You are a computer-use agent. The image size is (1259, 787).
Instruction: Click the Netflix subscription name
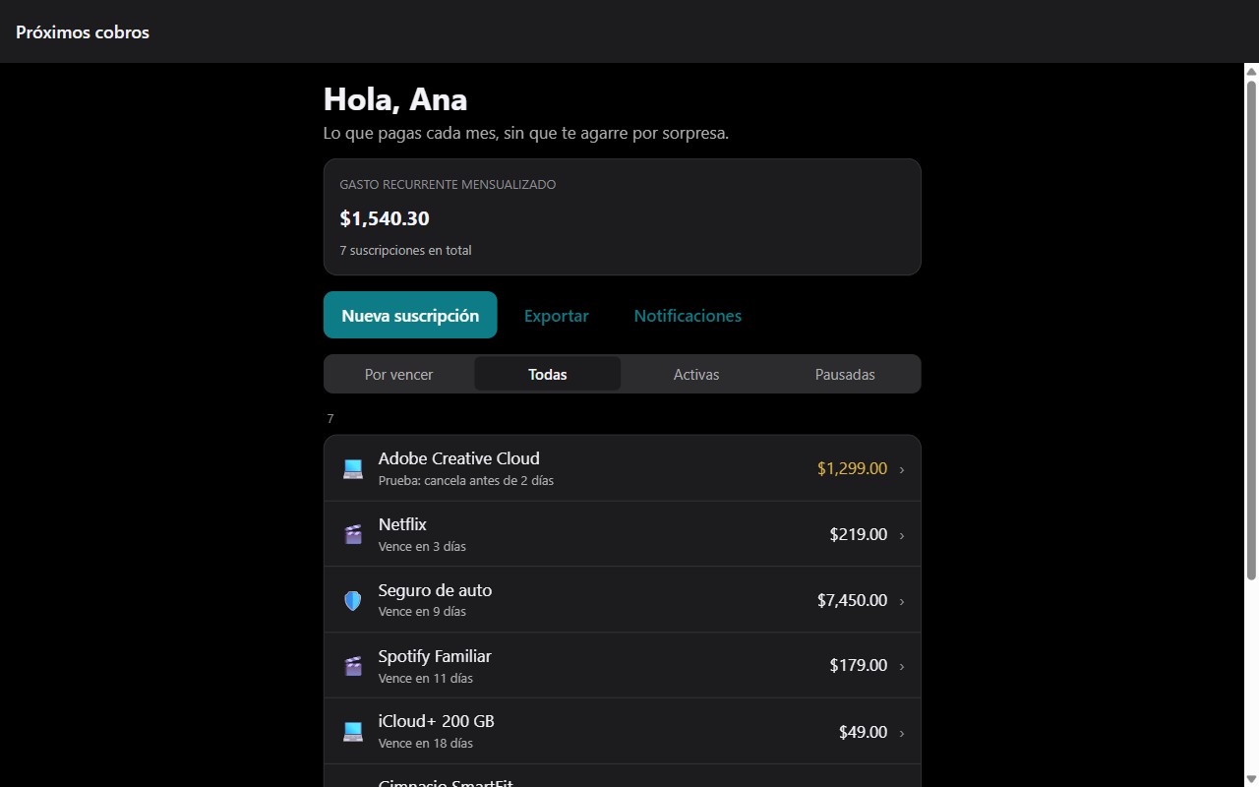pyautogui.click(x=402, y=524)
